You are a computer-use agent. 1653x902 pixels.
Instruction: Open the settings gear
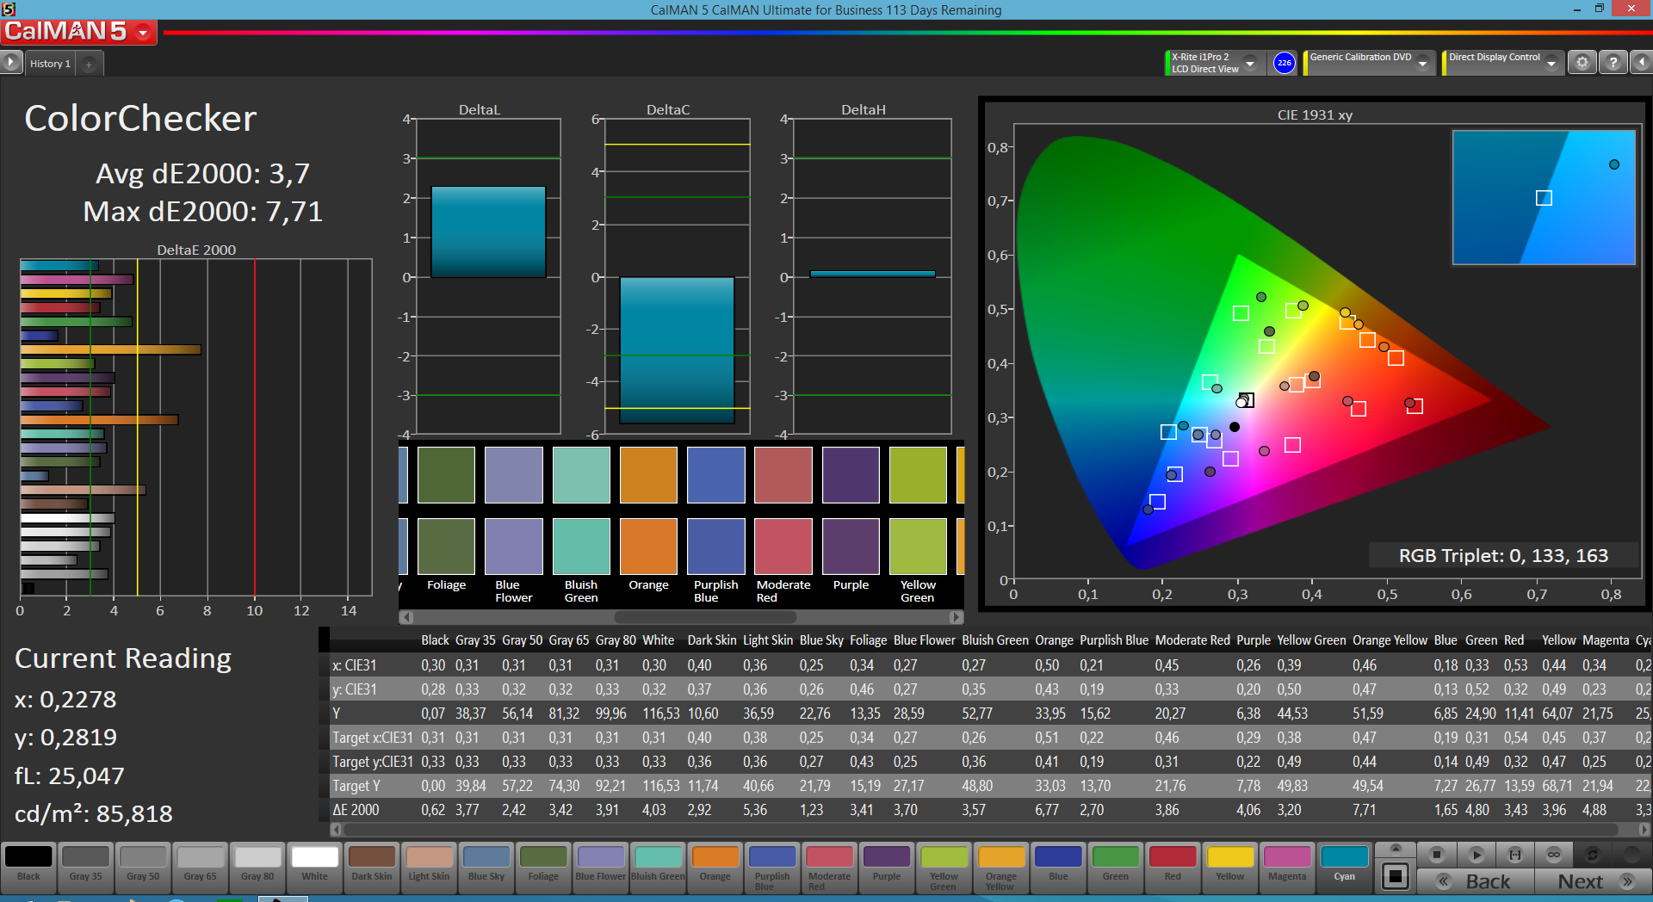click(x=1582, y=63)
